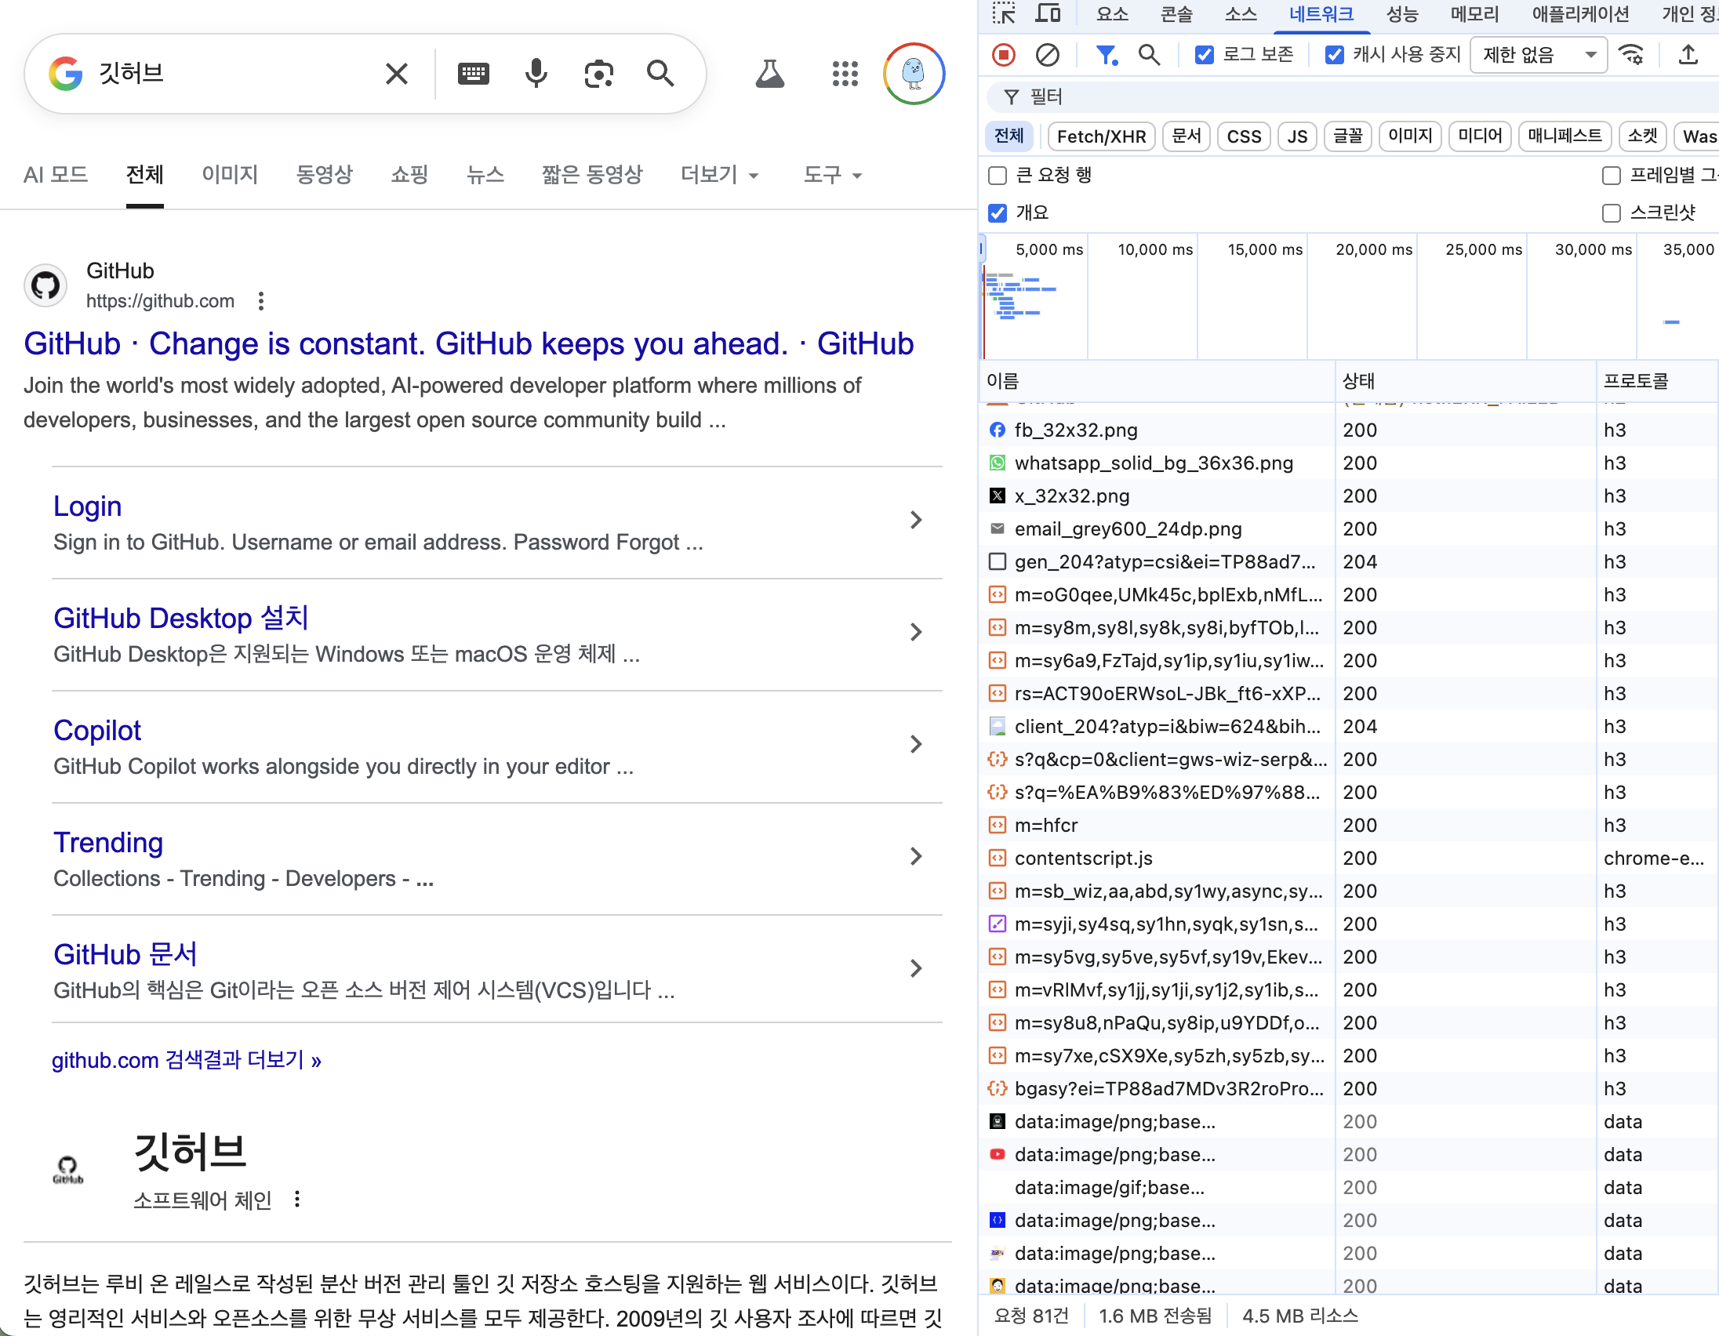Start voice search with the microphone icon
1719x1336 pixels.
[536, 73]
